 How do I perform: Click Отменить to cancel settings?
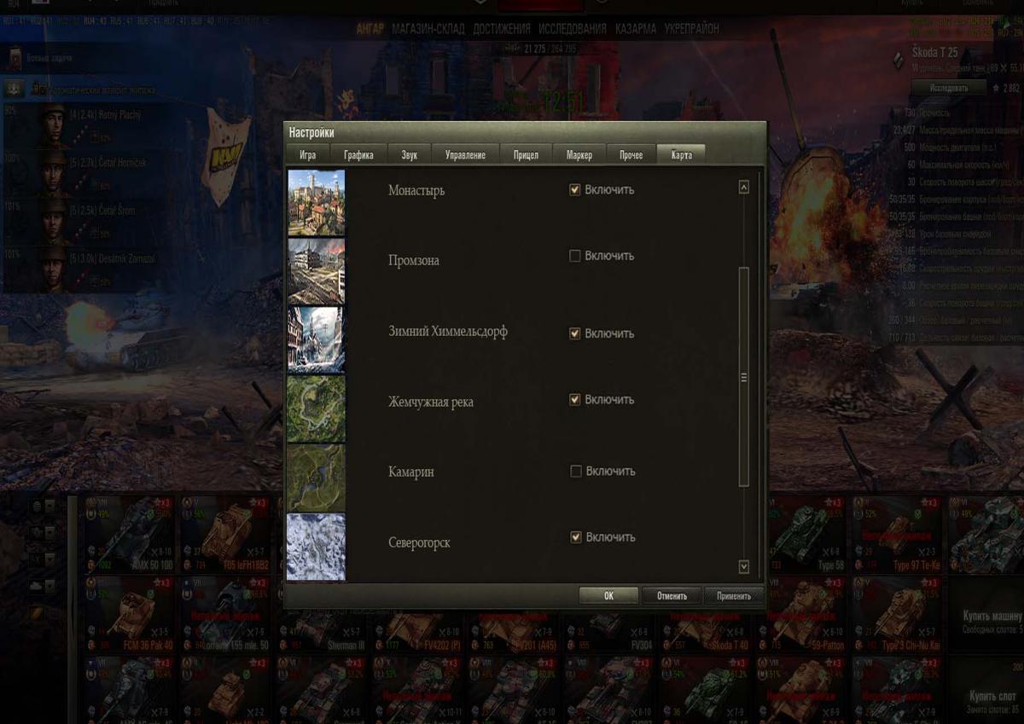(672, 596)
